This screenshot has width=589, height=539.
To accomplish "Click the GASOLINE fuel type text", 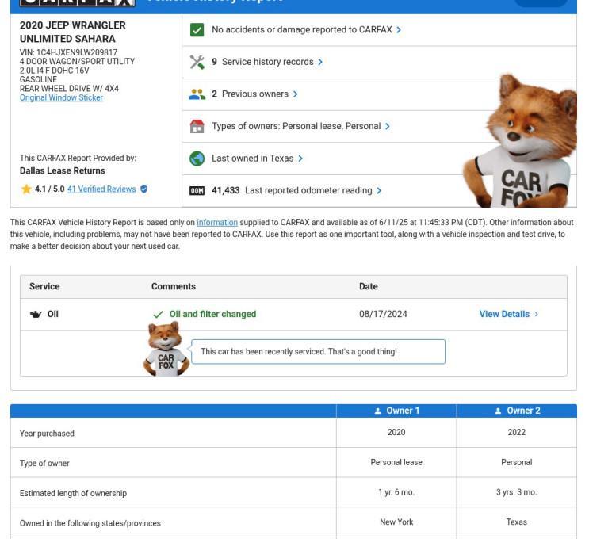I will click(x=38, y=79).
